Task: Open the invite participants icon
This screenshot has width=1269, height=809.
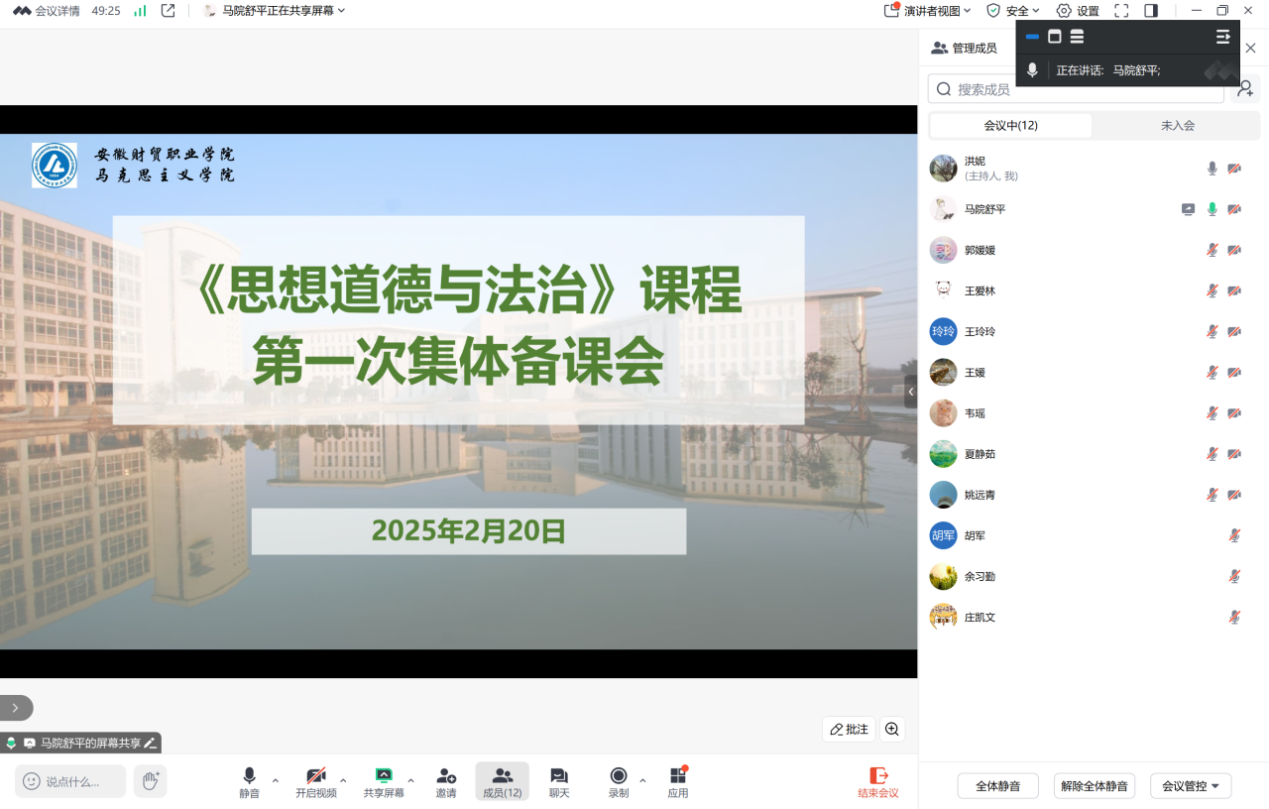Action: pyautogui.click(x=446, y=781)
